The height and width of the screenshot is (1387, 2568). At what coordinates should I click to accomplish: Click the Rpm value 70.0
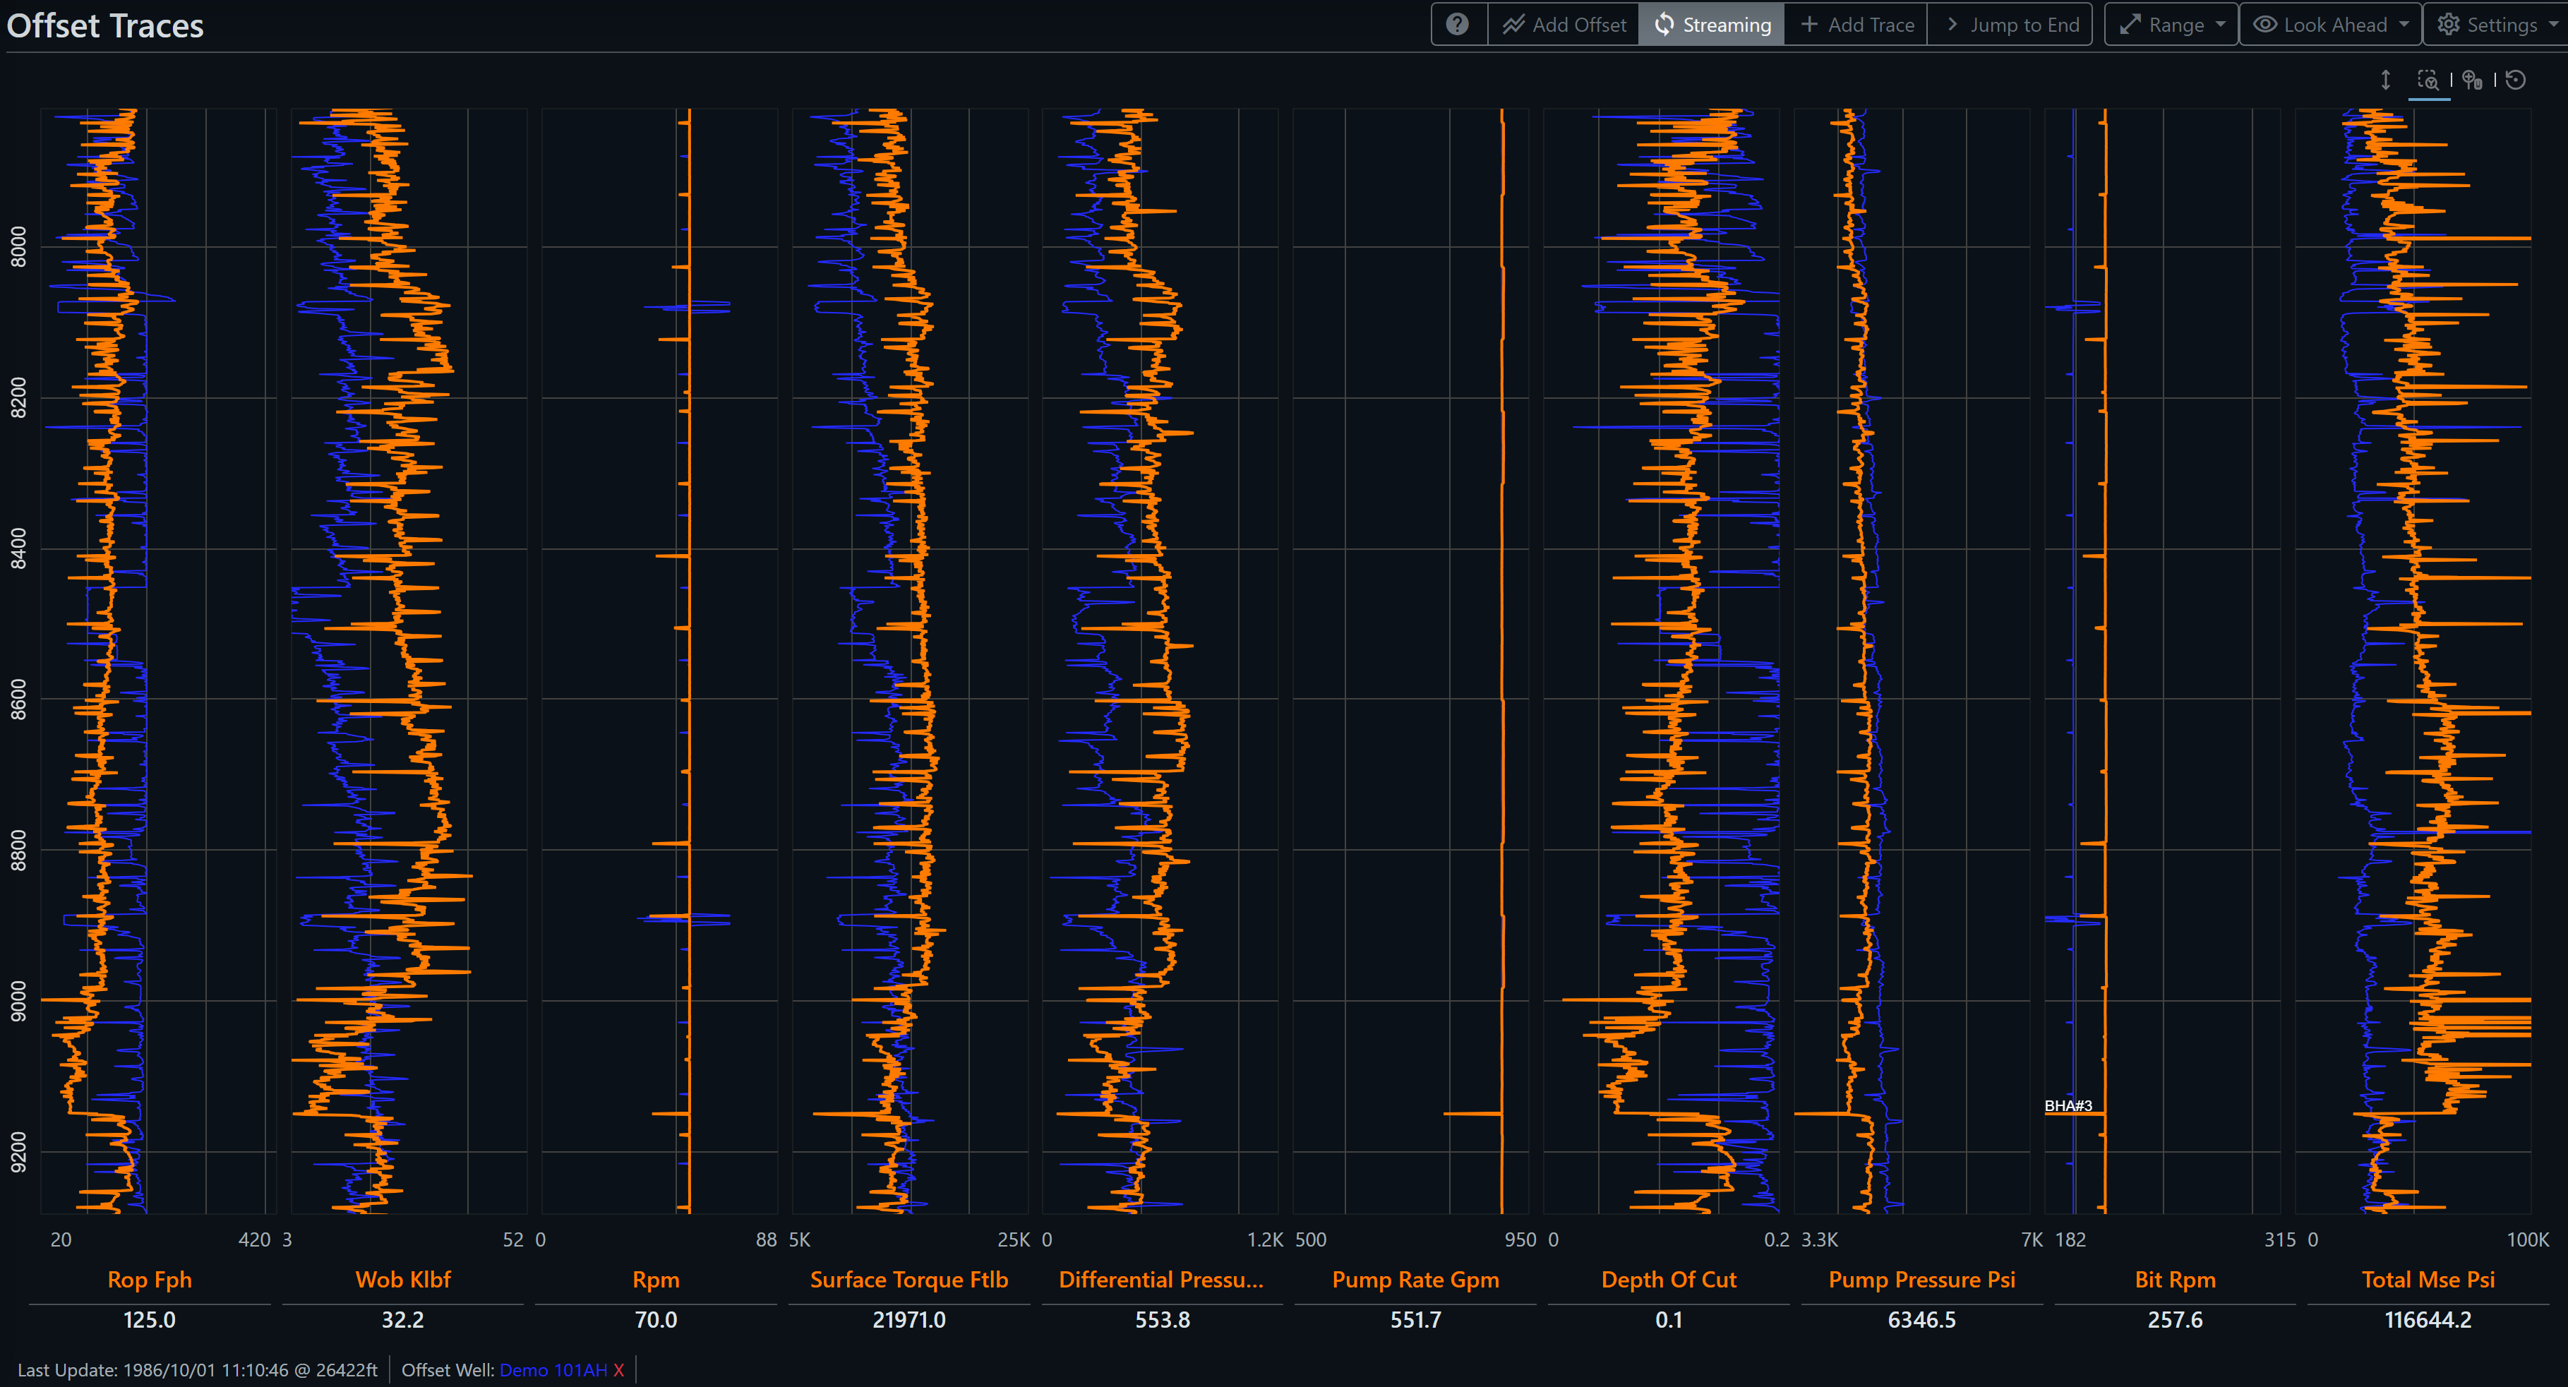pyautogui.click(x=656, y=1320)
